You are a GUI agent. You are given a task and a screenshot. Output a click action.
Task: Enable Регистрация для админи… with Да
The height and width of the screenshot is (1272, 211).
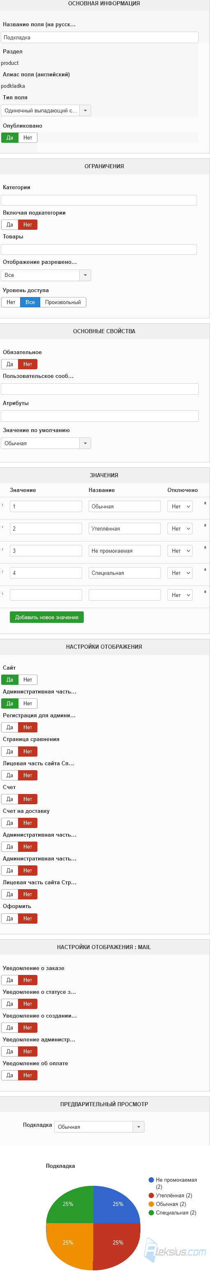tap(10, 728)
